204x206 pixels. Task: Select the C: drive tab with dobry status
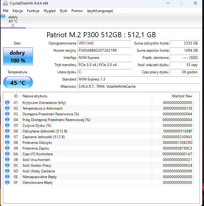coord(13,21)
